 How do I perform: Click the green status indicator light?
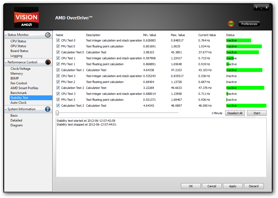[x=231, y=24]
